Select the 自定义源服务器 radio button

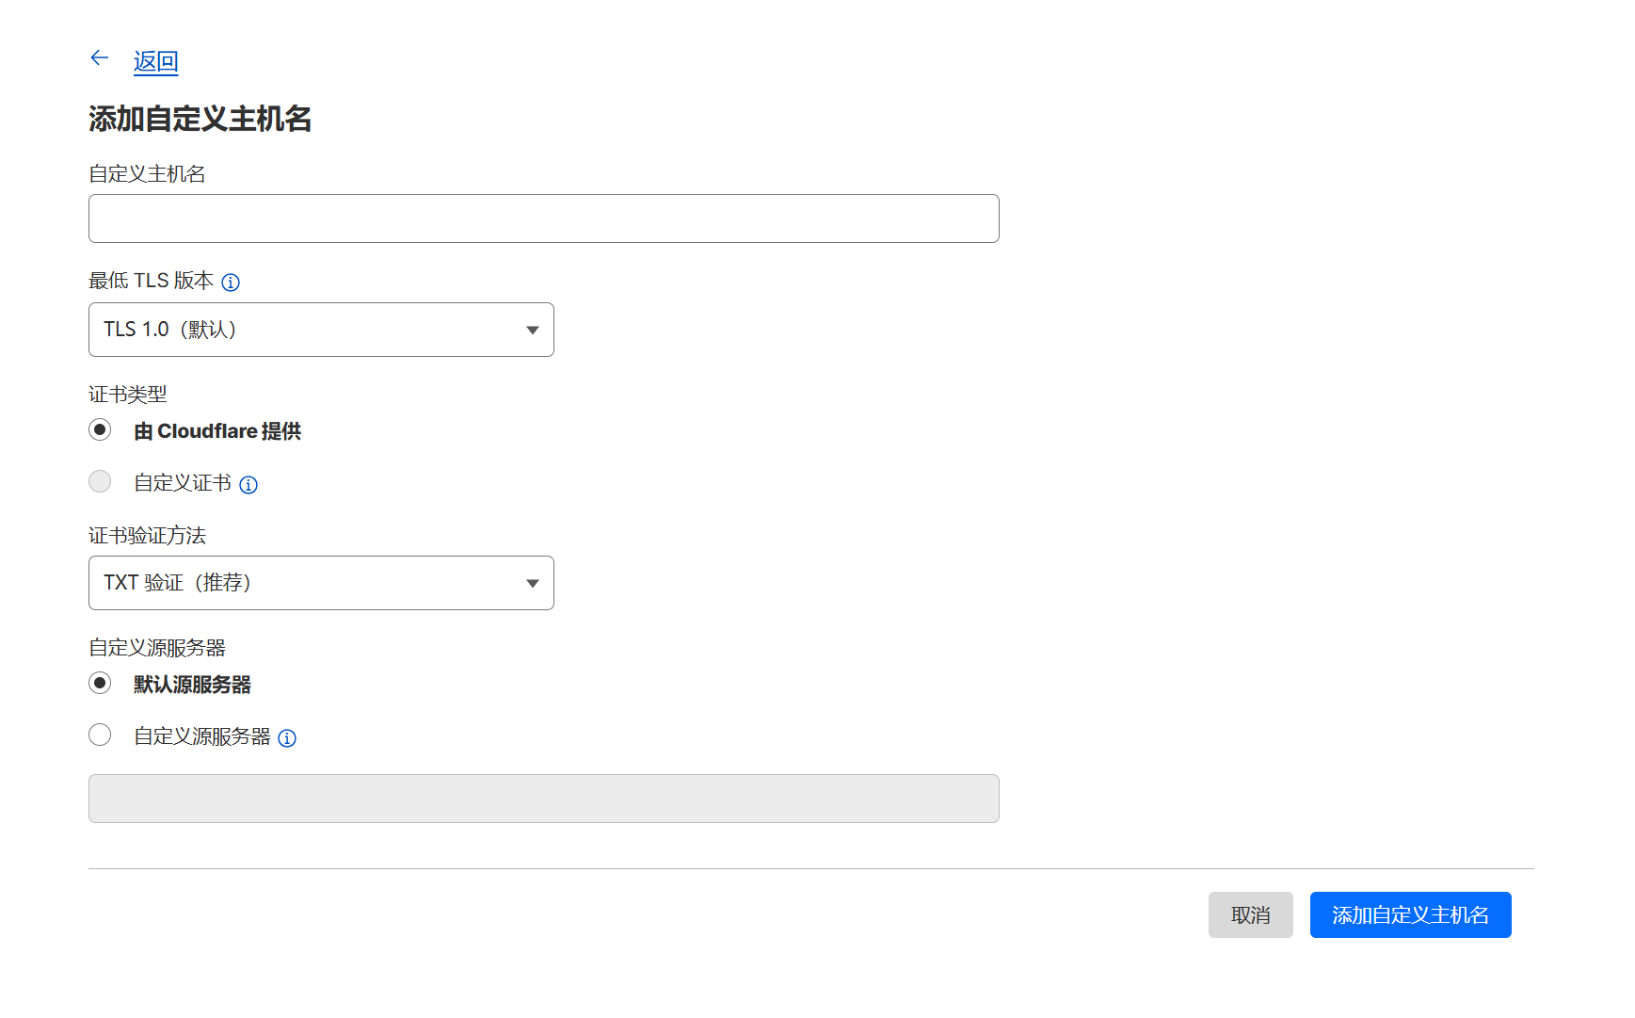click(x=100, y=735)
